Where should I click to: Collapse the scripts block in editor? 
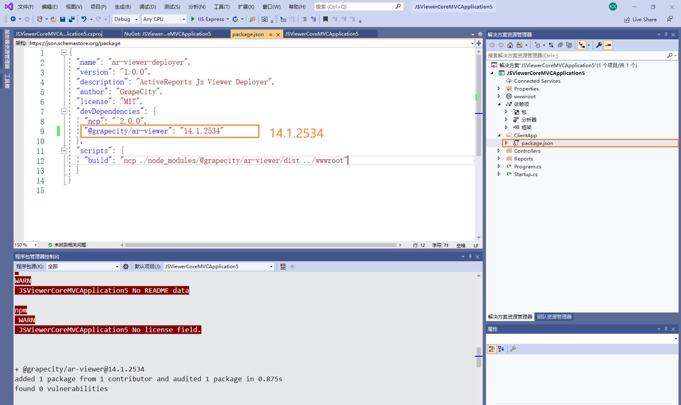pyautogui.click(x=64, y=151)
